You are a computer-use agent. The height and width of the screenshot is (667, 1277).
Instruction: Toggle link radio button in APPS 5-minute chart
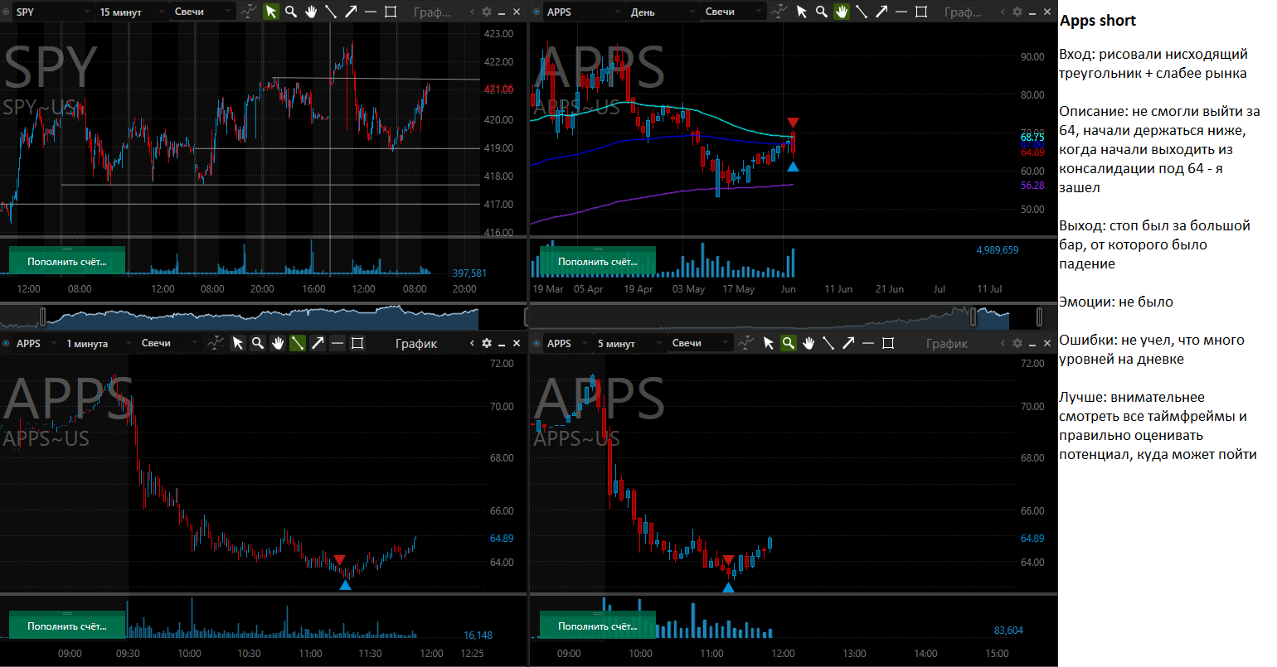point(537,343)
